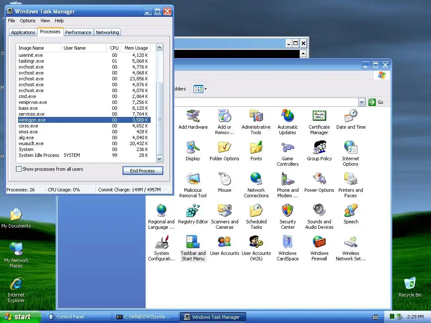
Task: Select Internet Explorer desktop icon
Action: pos(16,290)
